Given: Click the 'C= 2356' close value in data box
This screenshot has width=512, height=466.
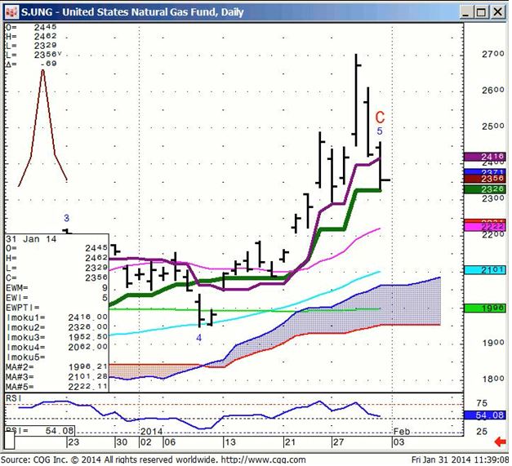Looking at the screenshot, I should coord(57,277).
